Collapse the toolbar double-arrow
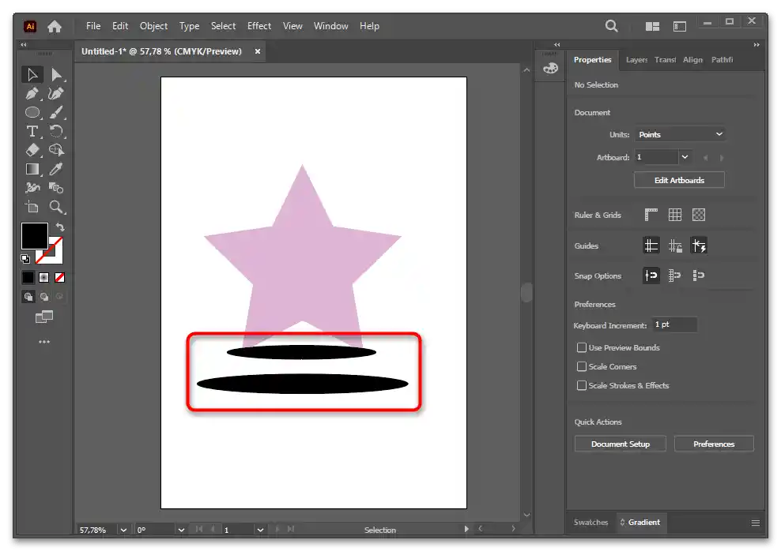Image resolution: width=781 pixels, height=551 pixels. click(24, 45)
